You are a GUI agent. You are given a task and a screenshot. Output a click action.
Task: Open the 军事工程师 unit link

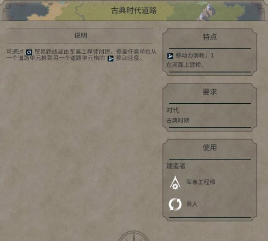(201, 182)
